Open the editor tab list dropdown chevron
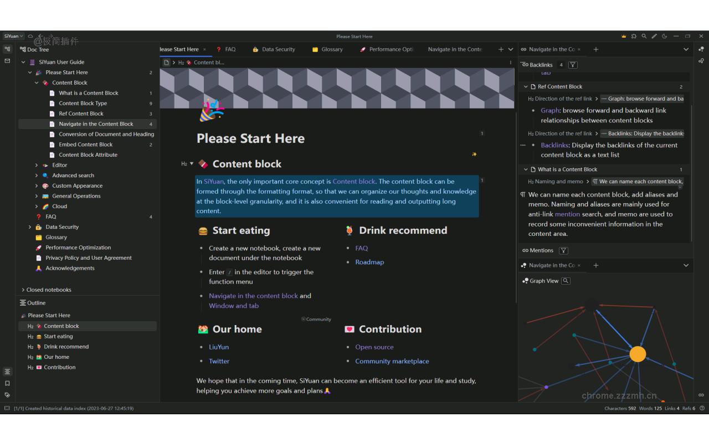709x443 pixels. (x=511, y=49)
